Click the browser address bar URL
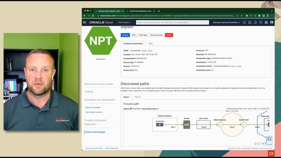Image resolution: width=281 pixels, height=158 pixels. (x=167, y=16)
